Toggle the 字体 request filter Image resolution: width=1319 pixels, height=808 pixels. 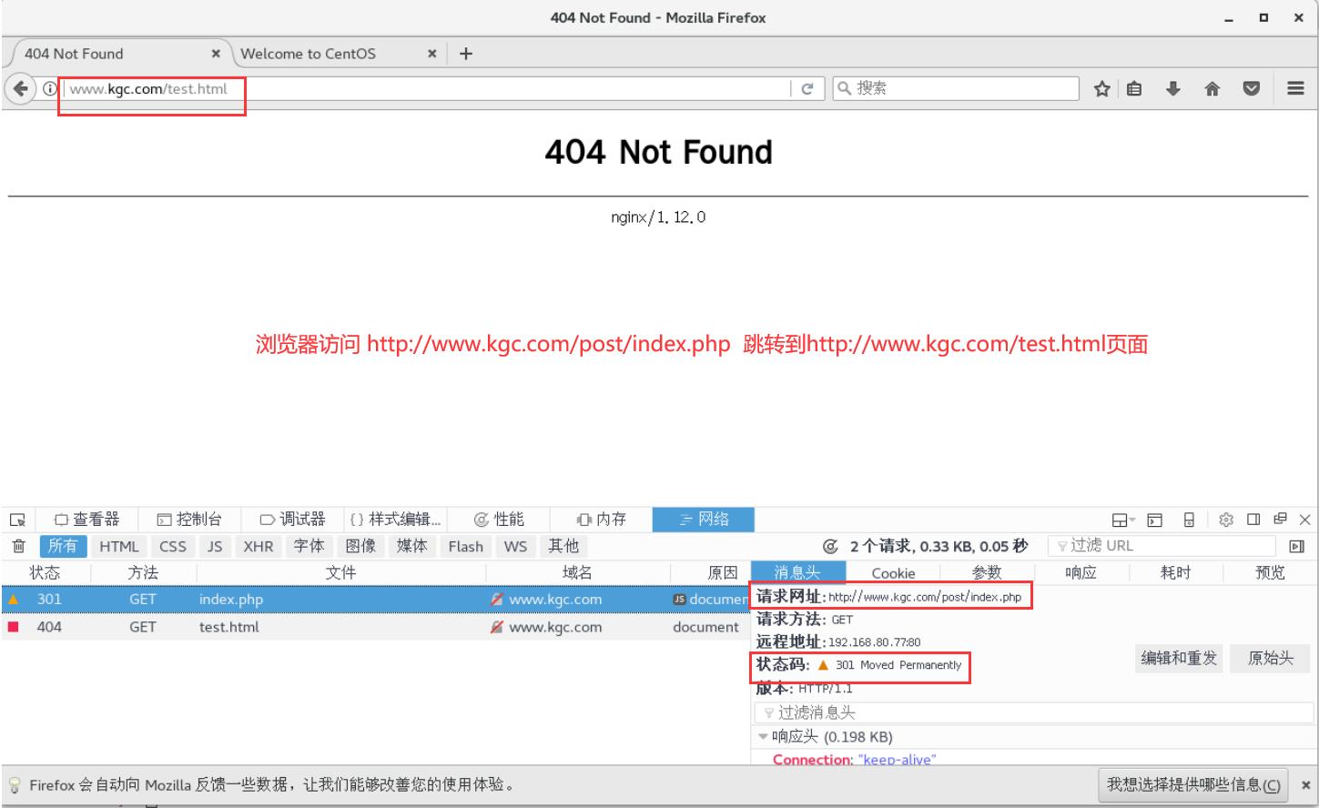[x=309, y=546]
